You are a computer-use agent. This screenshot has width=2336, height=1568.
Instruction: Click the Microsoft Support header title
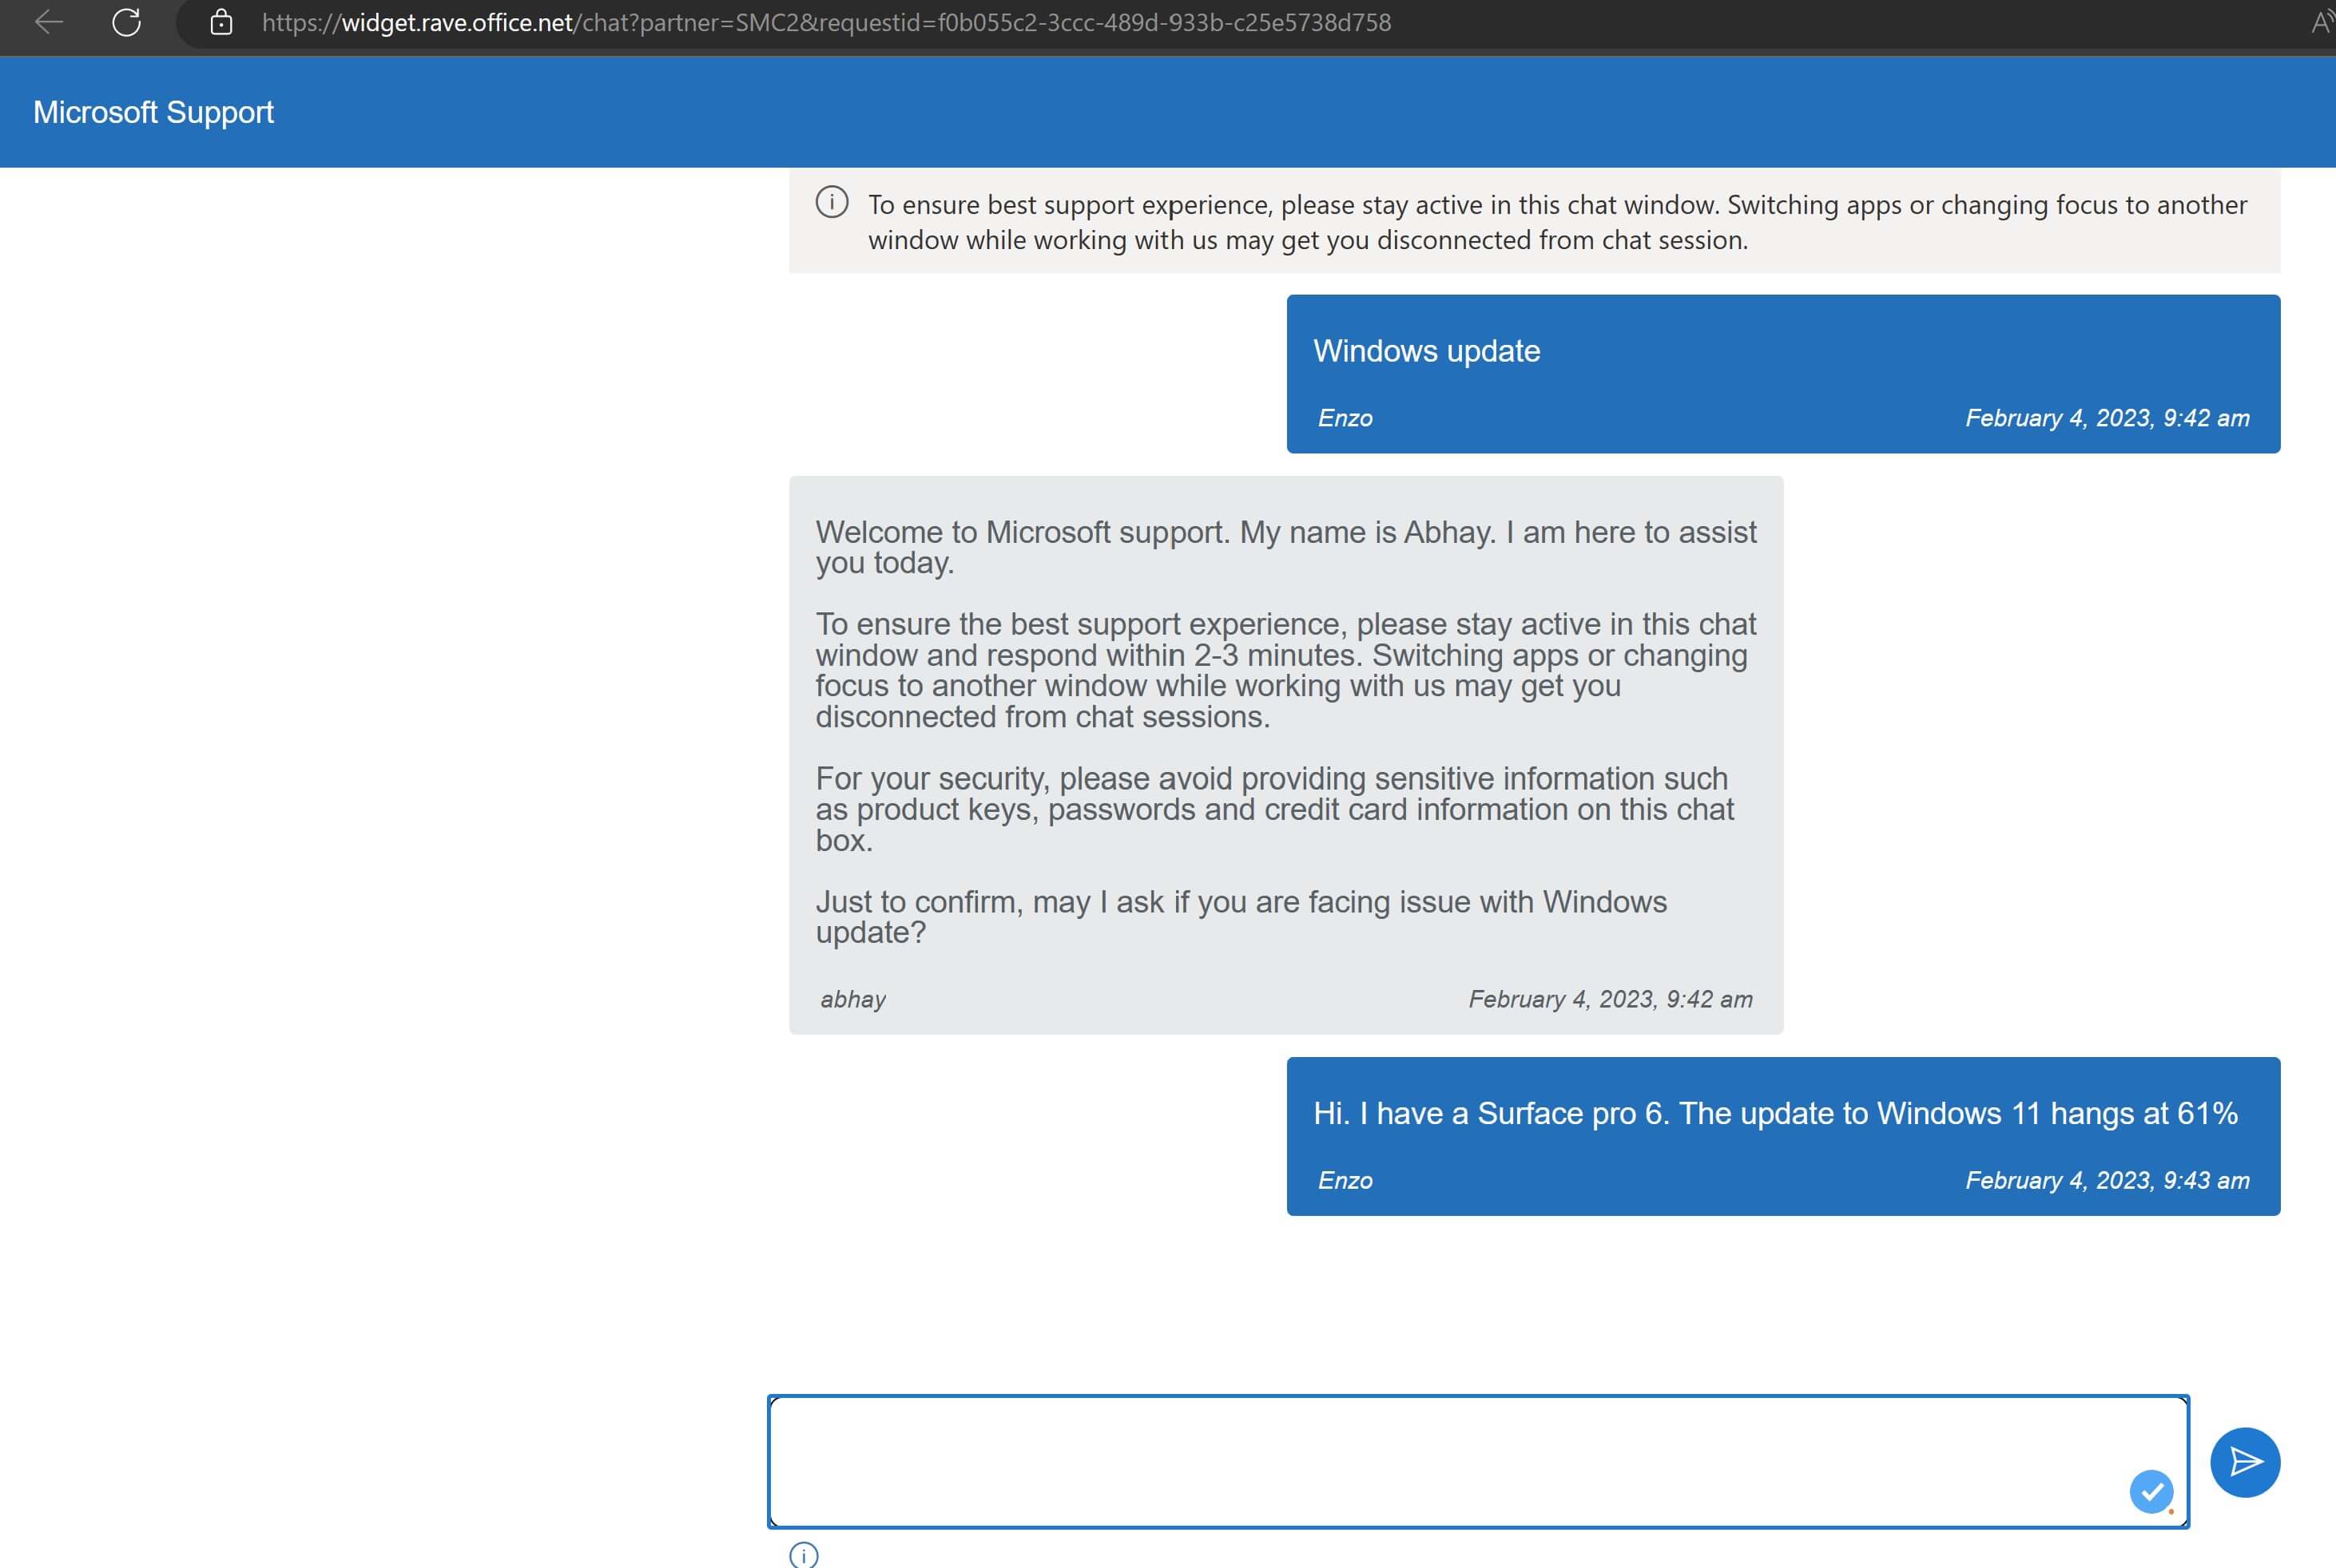(x=153, y=112)
